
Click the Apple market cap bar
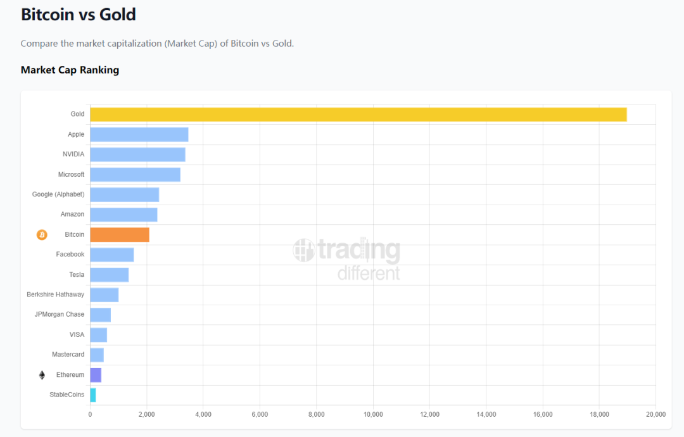pyautogui.click(x=139, y=134)
